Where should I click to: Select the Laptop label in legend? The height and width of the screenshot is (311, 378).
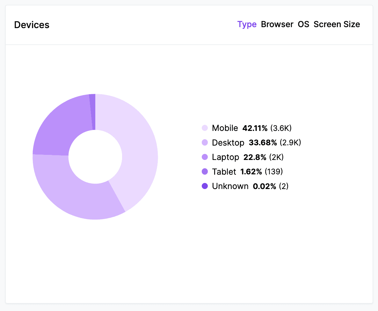[x=225, y=157]
